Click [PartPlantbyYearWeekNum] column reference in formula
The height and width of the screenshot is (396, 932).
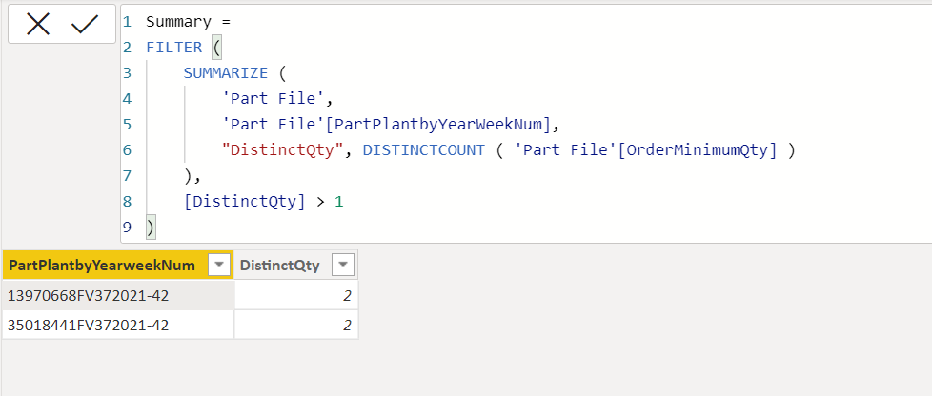441,125
